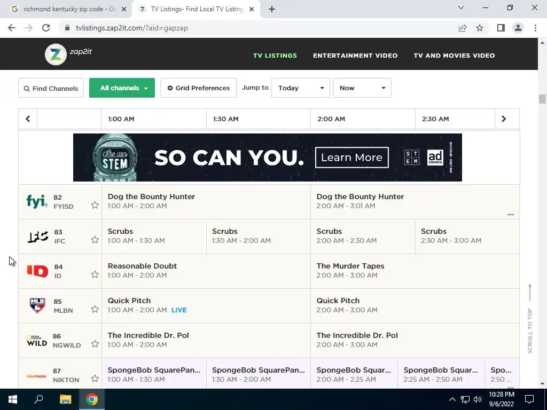Close the richmond kentucky zip code tab
The width and height of the screenshot is (547, 410).
point(124,10)
